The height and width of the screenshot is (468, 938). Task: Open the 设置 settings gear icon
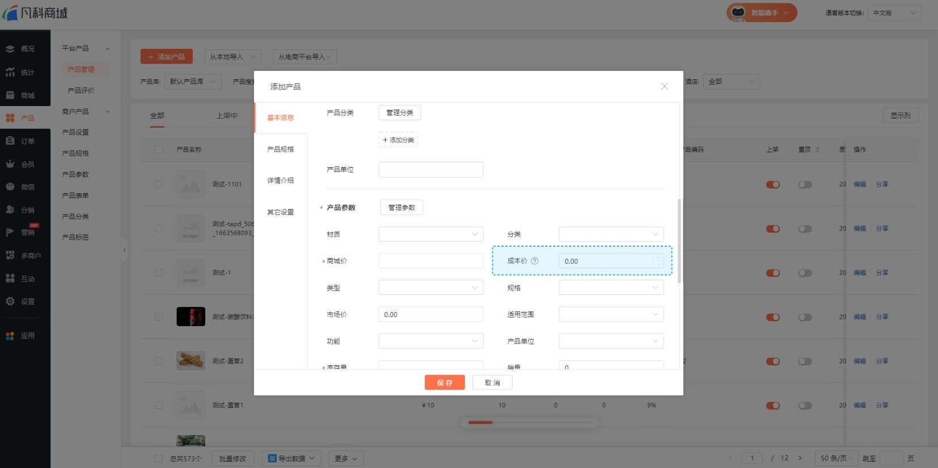tap(10, 301)
